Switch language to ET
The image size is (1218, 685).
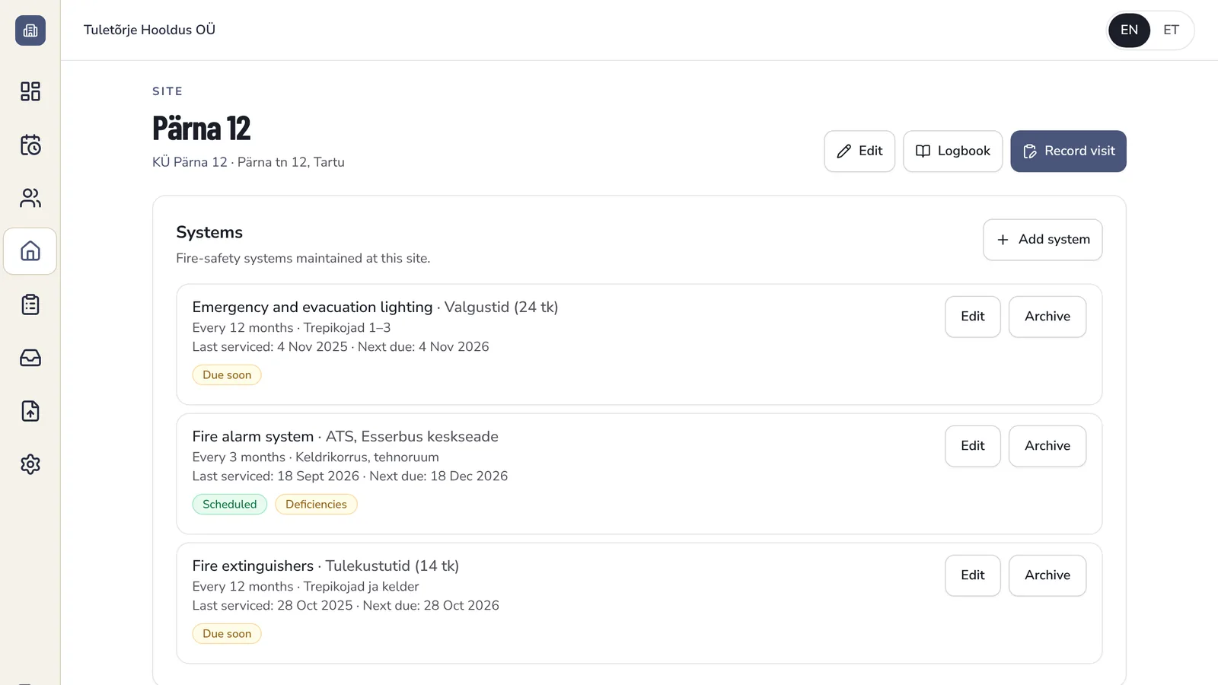(1171, 30)
